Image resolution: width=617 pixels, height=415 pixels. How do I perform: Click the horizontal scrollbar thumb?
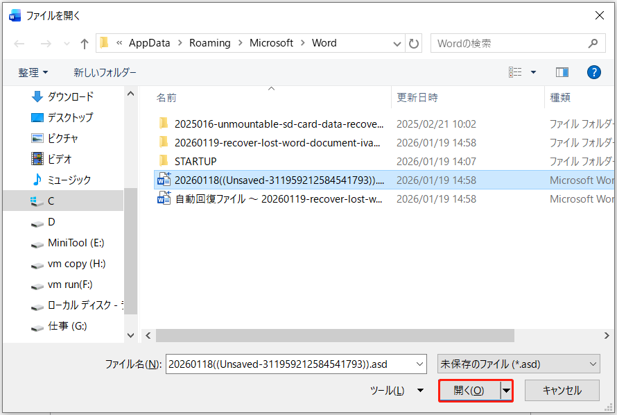click(335, 335)
